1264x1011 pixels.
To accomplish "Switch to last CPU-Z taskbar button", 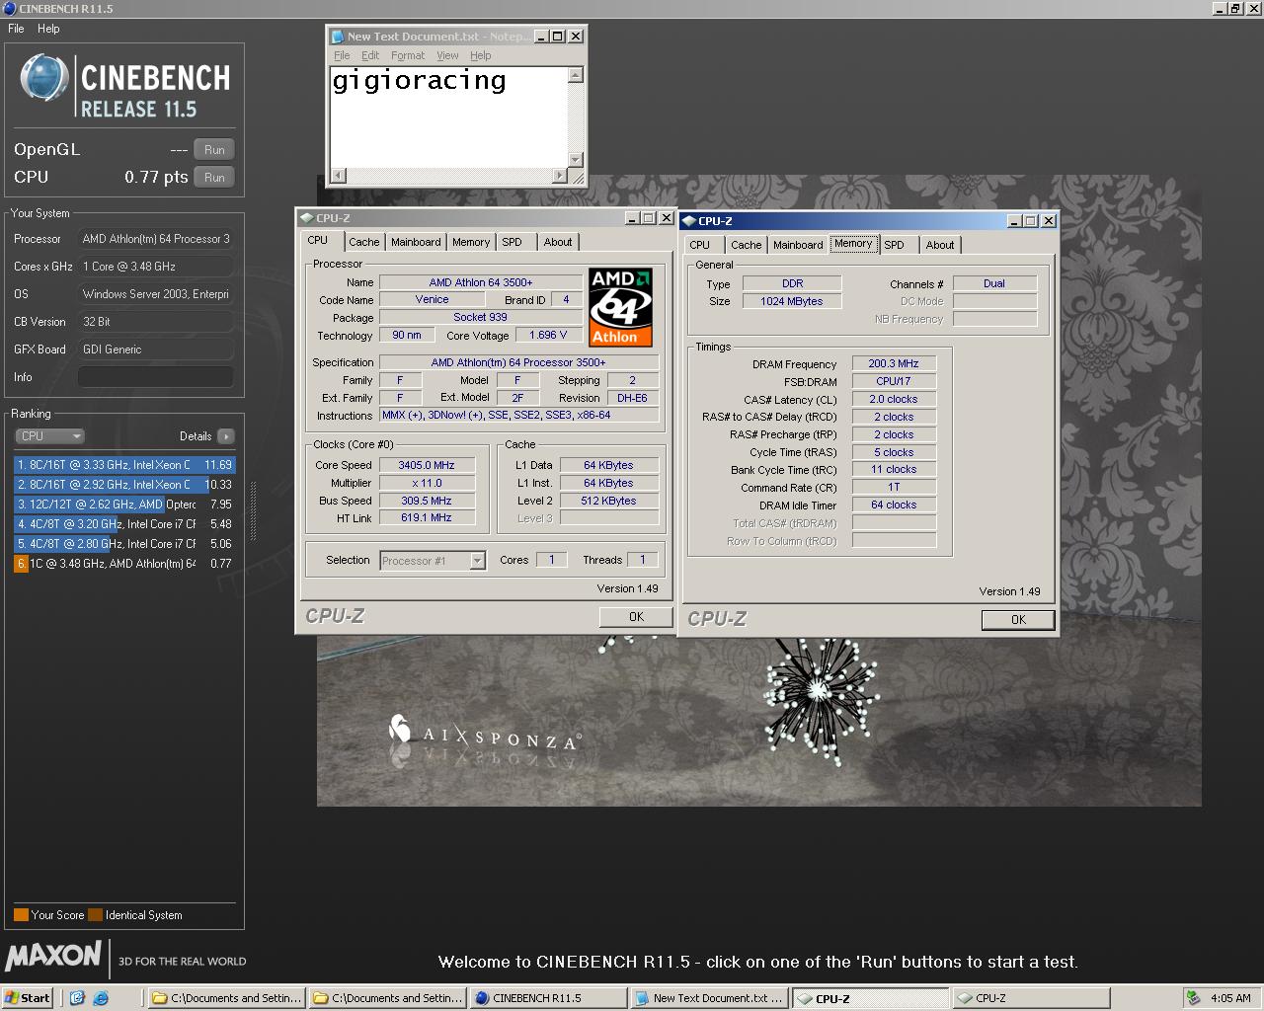I will click(x=1032, y=998).
